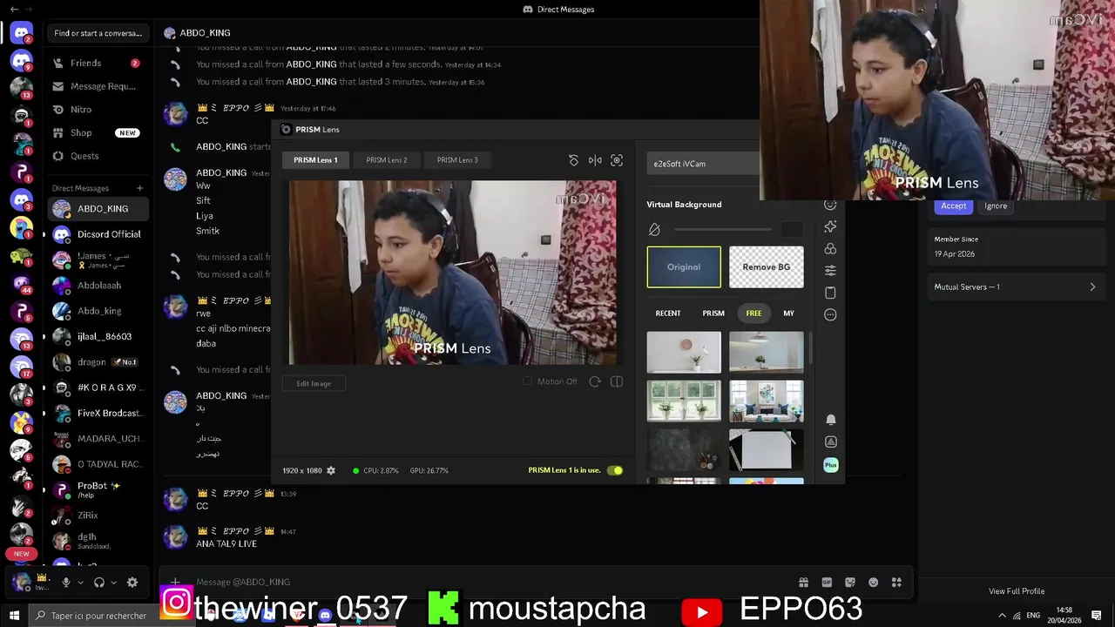
Task: Click the Edit Image button
Action: [x=314, y=383]
